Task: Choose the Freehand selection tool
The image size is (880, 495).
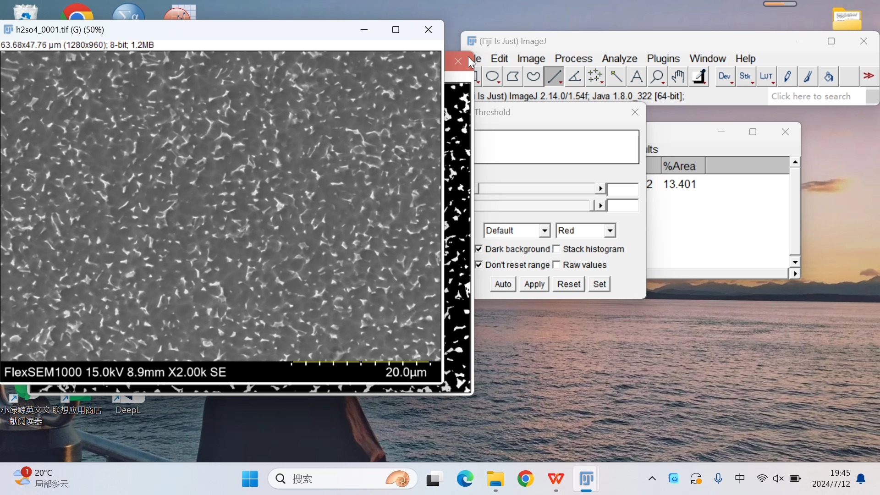Action: [533, 77]
